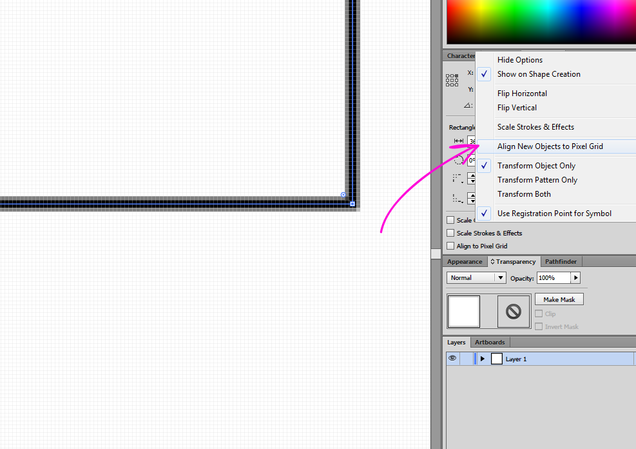Click the prohibited mask symbol in Transparency panel
Image resolution: width=636 pixels, height=449 pixels.
(x=513, y=312)
